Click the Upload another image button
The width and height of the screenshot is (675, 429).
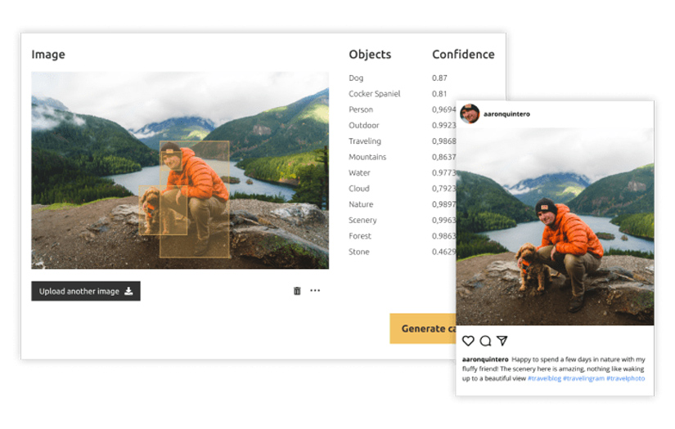pyautogui.click(x=86, y=291)
